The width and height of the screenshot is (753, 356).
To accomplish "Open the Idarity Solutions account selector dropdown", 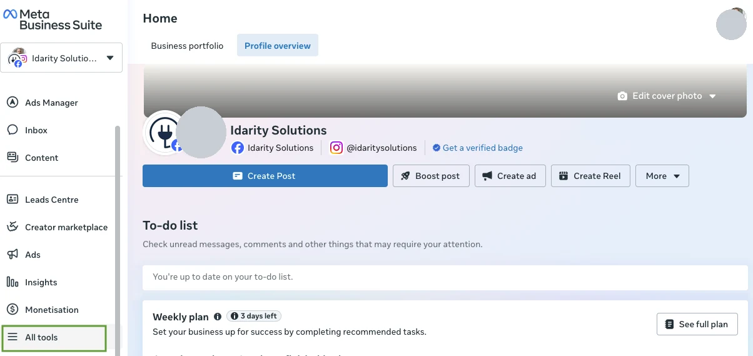I will pos(61,58).
